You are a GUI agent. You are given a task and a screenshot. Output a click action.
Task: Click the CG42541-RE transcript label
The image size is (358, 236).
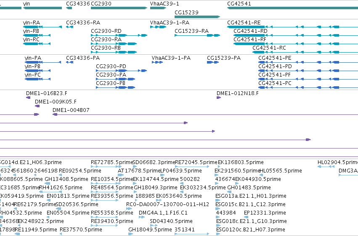click(x=244, y=23)
